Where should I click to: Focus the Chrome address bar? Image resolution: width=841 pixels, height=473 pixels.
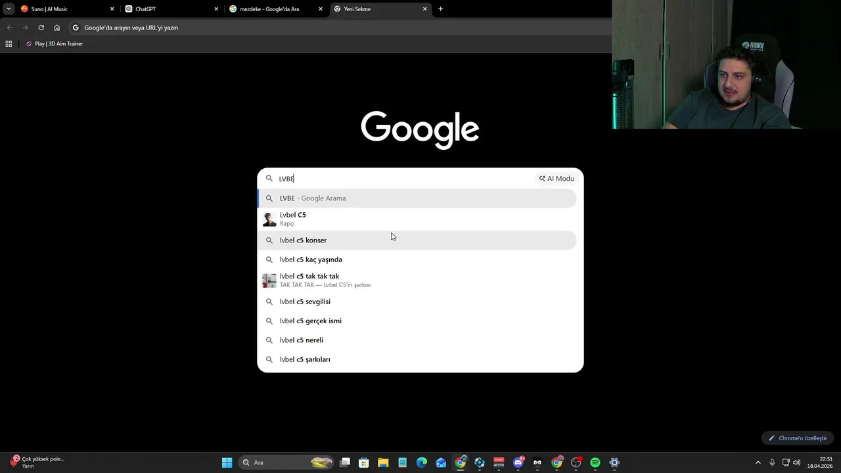click(342, 28)
